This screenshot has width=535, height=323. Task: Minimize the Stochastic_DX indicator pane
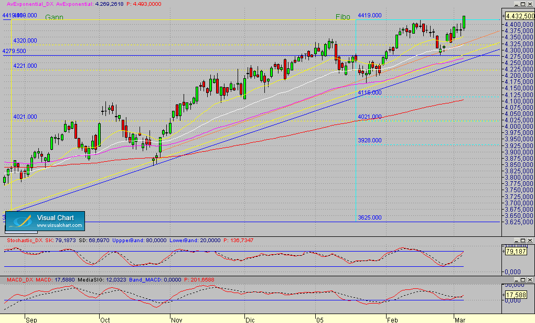[517, 241]
